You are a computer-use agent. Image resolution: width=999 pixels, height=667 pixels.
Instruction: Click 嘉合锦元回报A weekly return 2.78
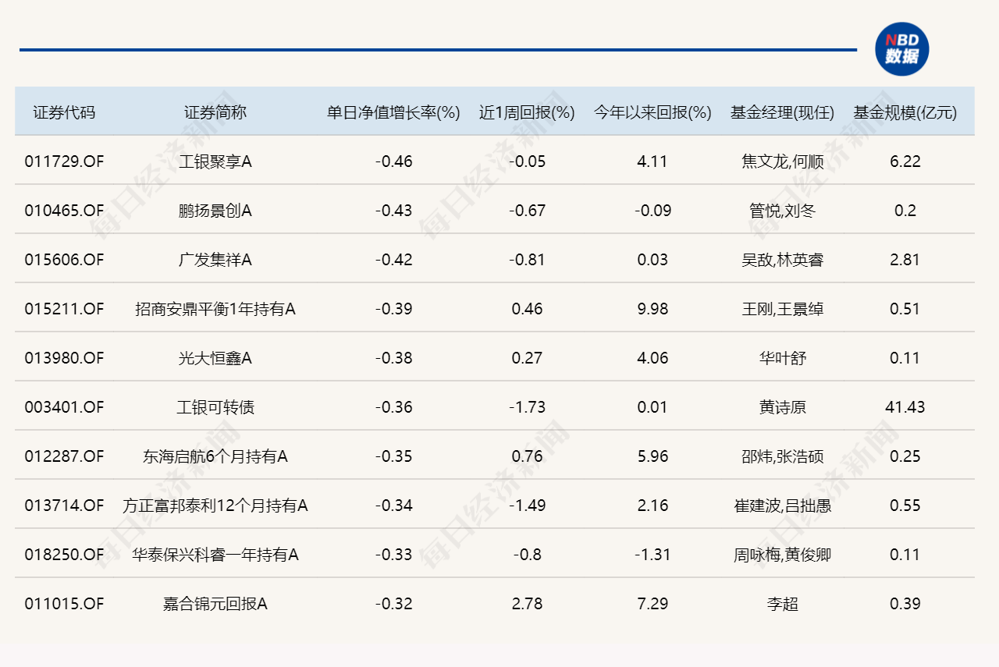tap(527, 604)
